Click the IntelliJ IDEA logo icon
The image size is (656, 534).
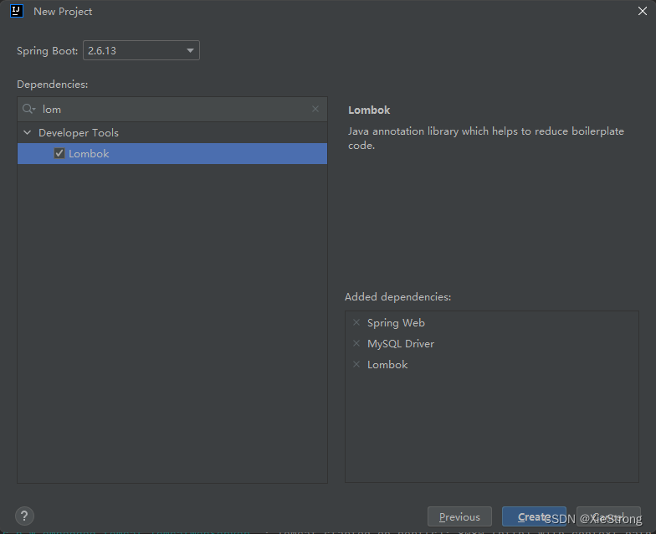tap(17, 11)
